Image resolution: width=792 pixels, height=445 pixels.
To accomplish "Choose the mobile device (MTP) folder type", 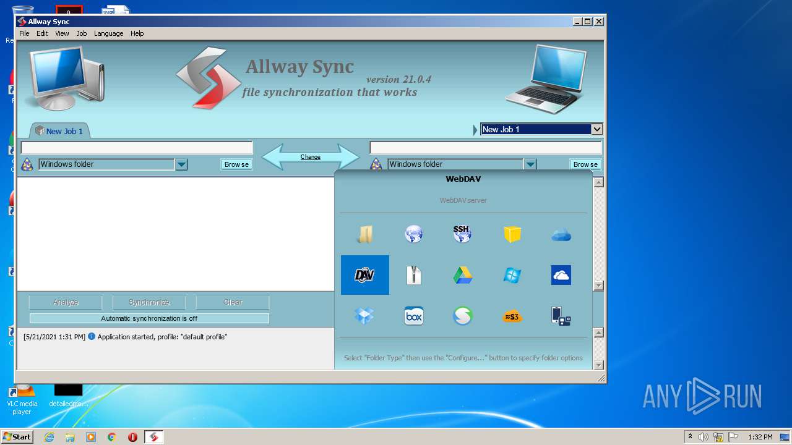I will point(561,316).
